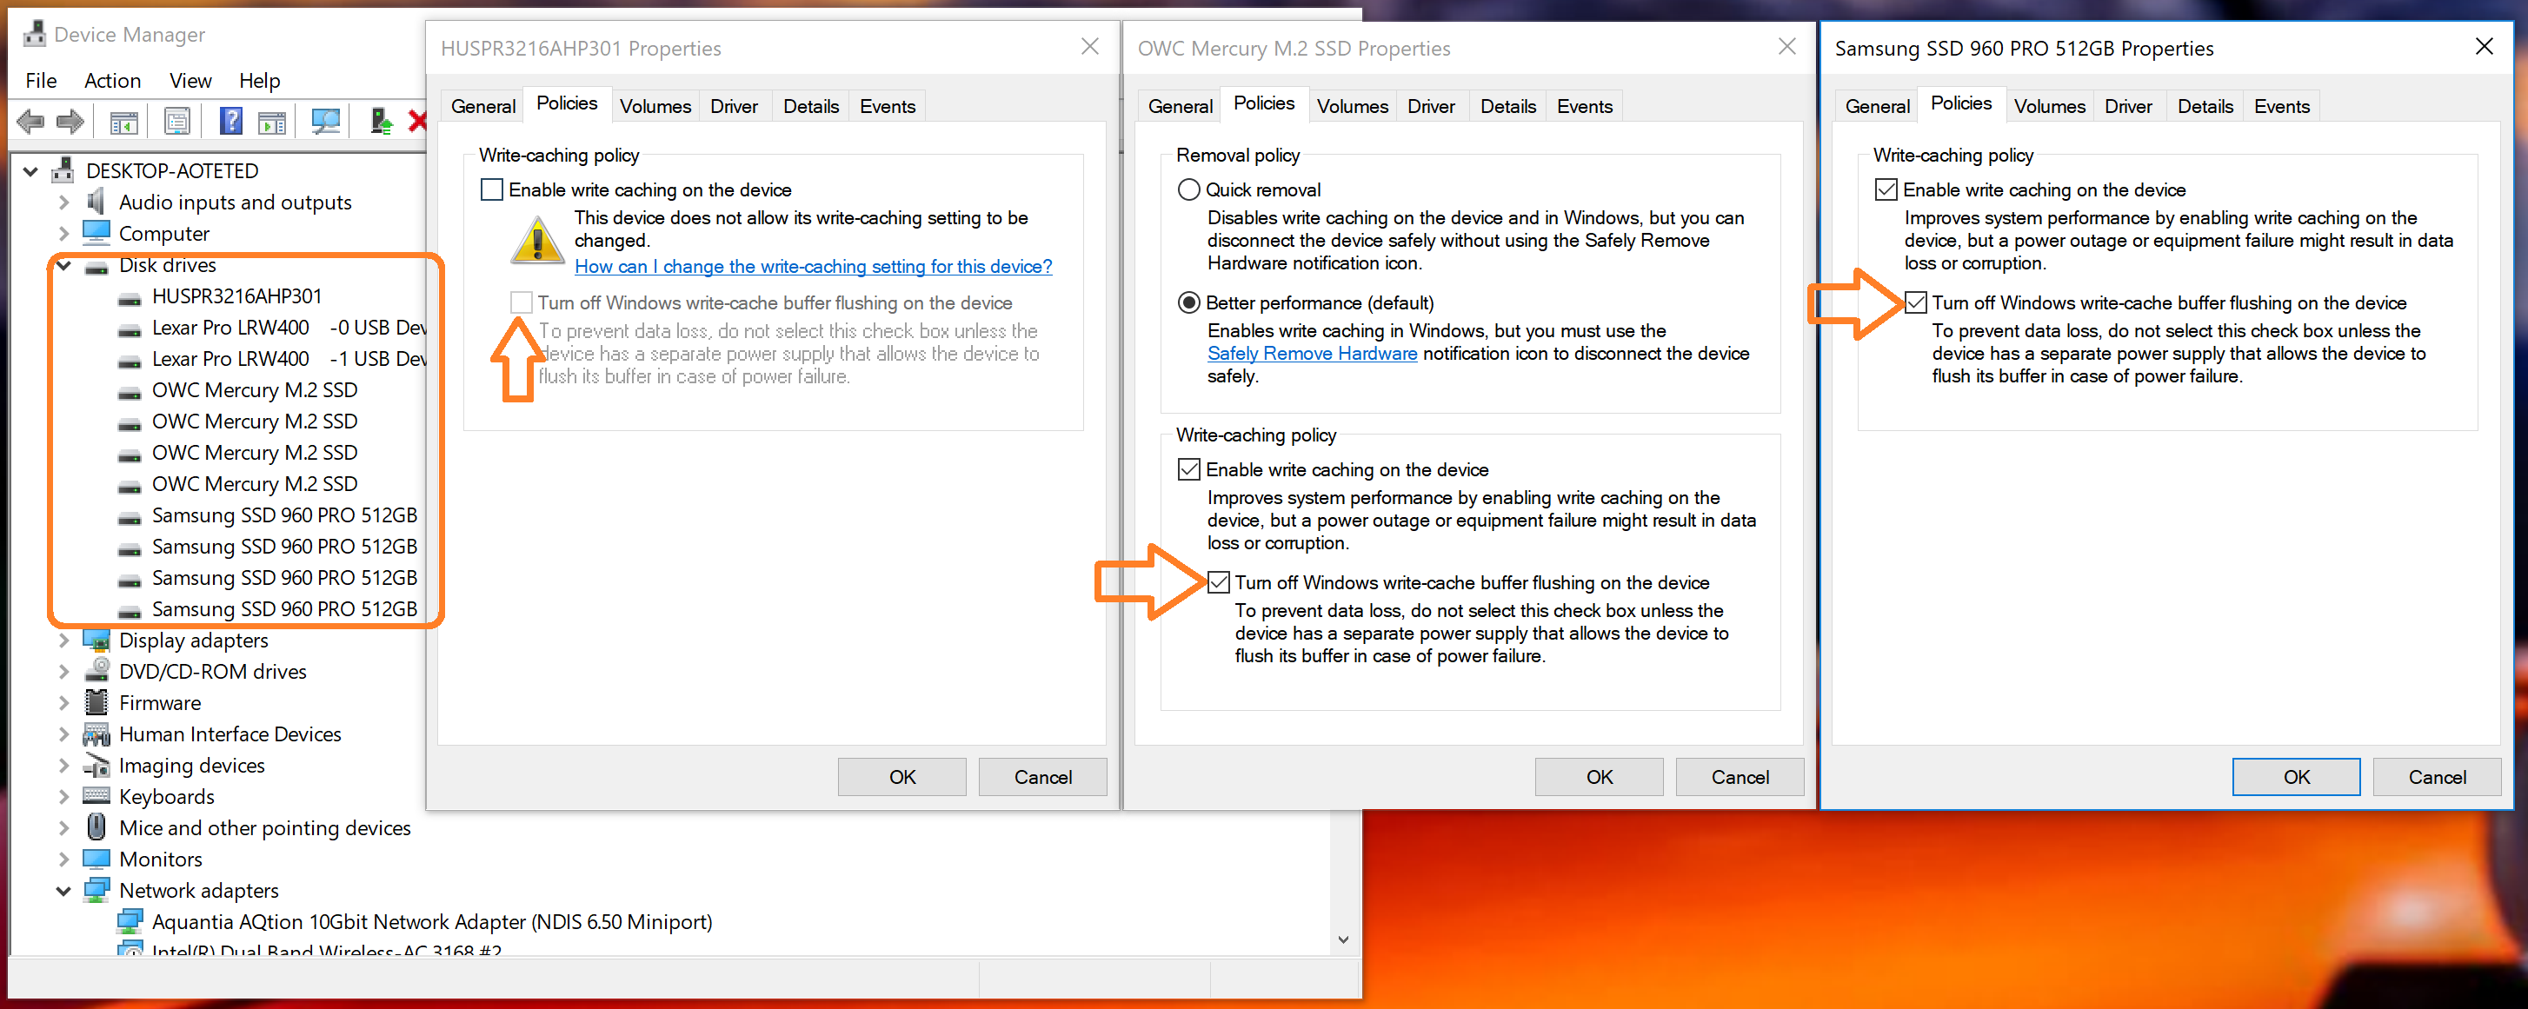Image resolution: width=2528 pixels, height=1009 pixels.
Task: Click the Update device driver icon
Action: (381, 122)
